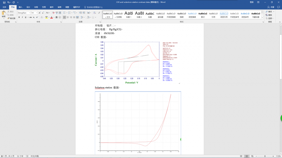The width and height of the screenshot is (282, 158).
Task: Open the highlight color dropdown arrow
Action: [x=49, y=17]
